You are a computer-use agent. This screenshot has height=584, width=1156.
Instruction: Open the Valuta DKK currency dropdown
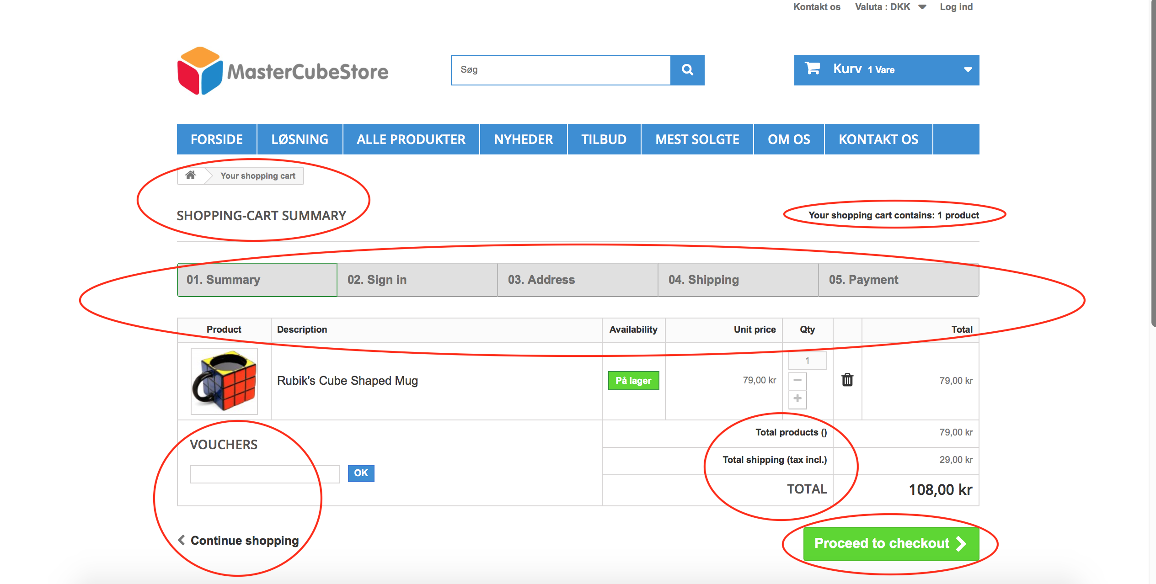(x=889, y=7)
